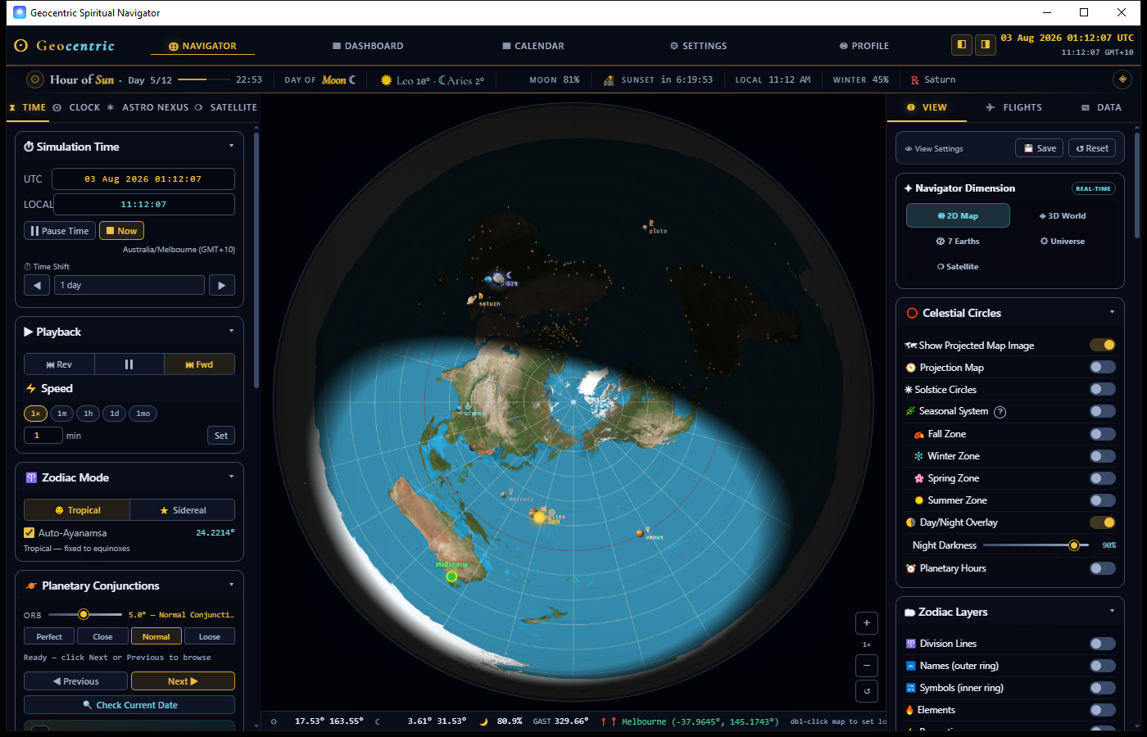Screen dimensions: 1147x737
Task: Shift time backward with left arrow
Action: point(37,285)
